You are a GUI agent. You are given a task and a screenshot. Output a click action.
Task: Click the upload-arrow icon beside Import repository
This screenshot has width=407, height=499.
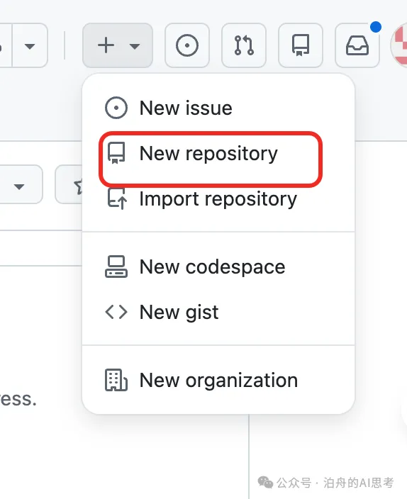coord(117,199)
